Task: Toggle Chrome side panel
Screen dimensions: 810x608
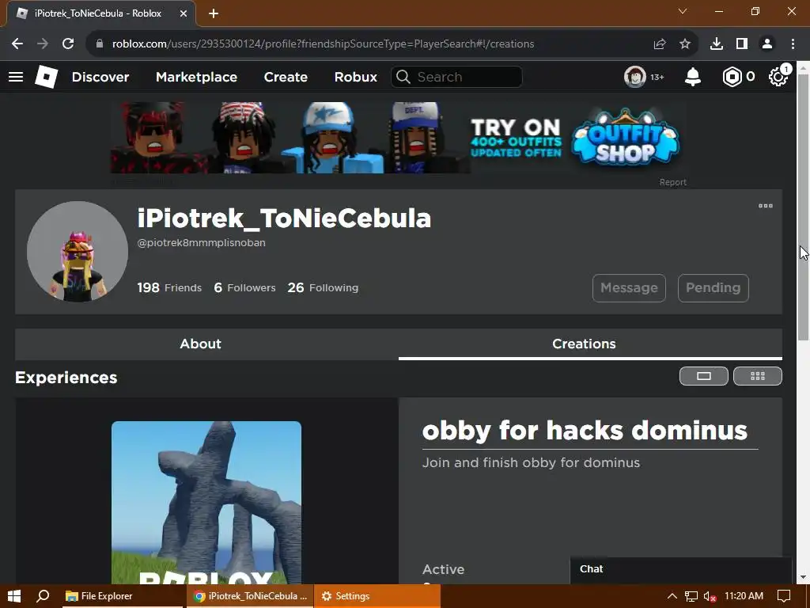Action: coord(742,44)
